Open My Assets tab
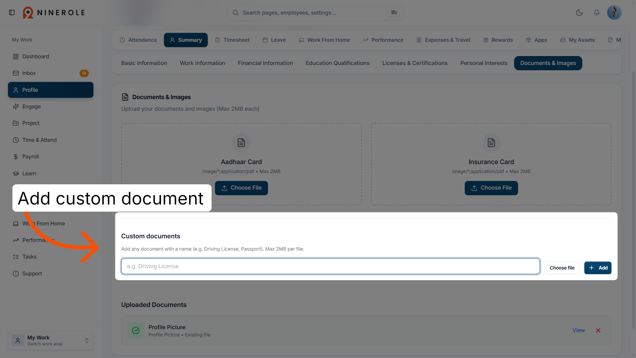The image size is (636, 358). (x=577, y=40)
